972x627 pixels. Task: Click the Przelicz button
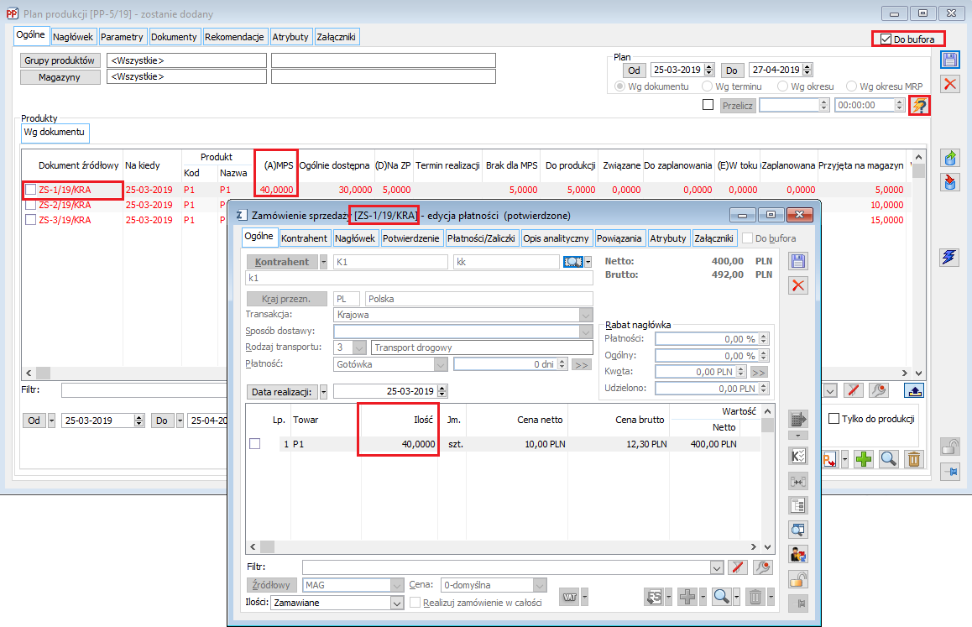[x=737, y=106]
